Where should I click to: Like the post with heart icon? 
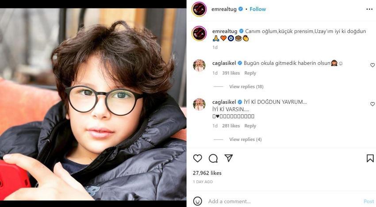pyautogui.click(x=198, y=158)
